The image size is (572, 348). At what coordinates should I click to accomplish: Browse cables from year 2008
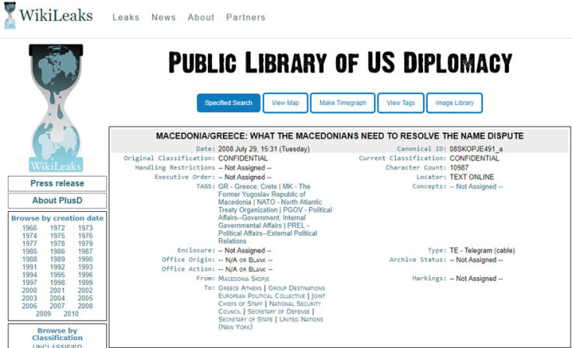pyautogui.click(x=86, y=306)
